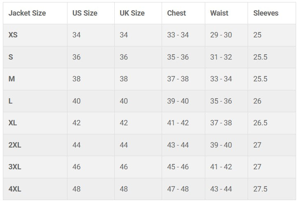Select the XS jacket size row label
Screen dimensions: 299x203
(x=13, y=35)
